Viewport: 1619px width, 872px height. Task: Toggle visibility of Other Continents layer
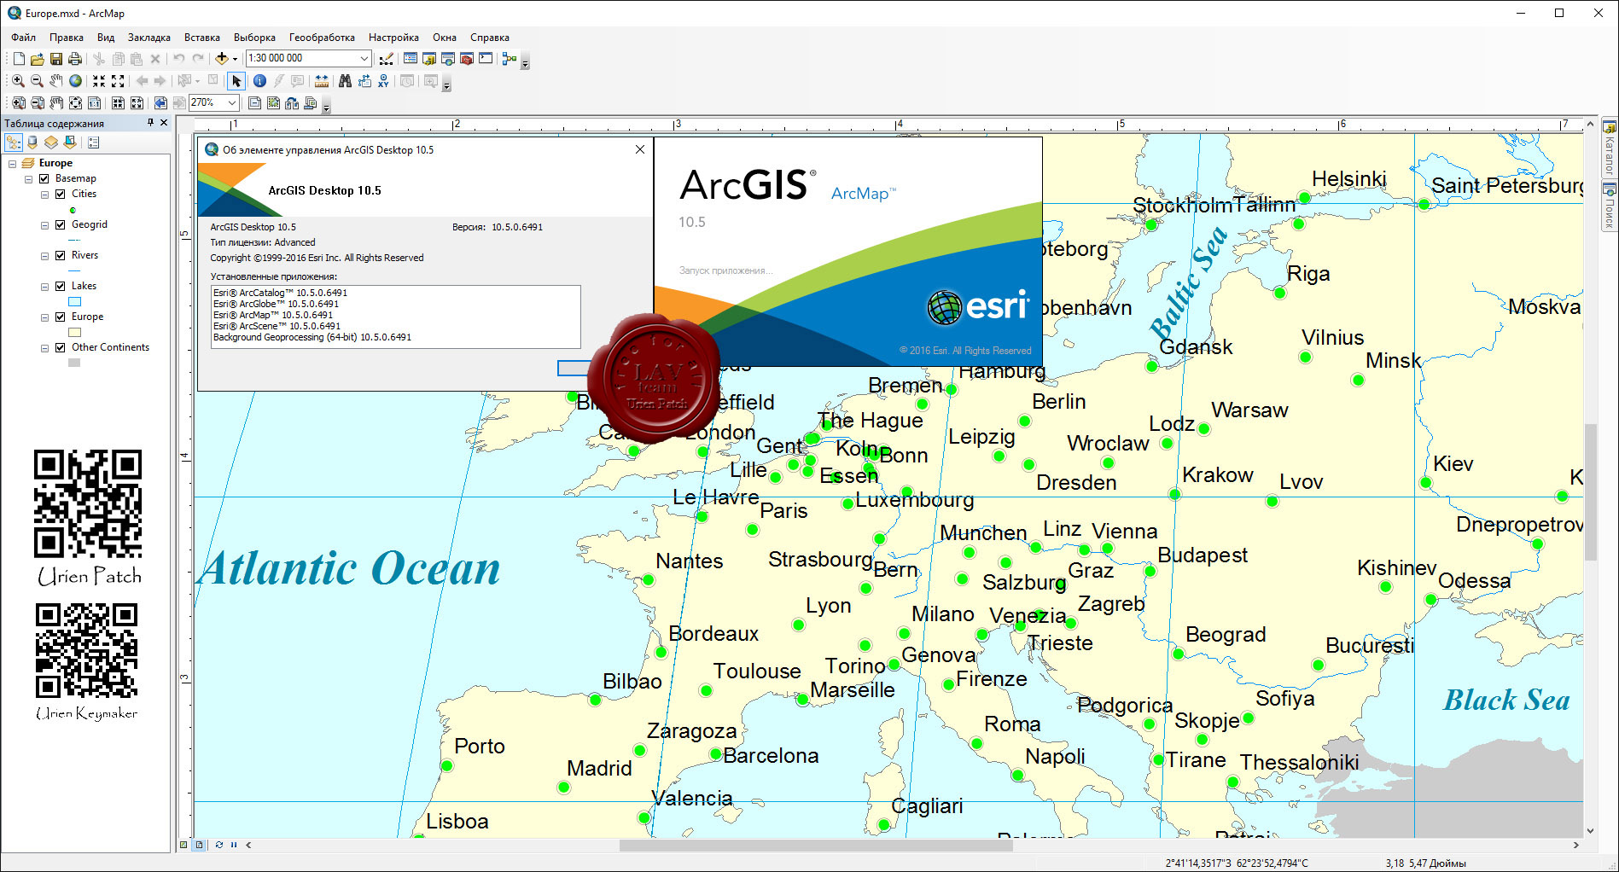[x=61, y=347]
